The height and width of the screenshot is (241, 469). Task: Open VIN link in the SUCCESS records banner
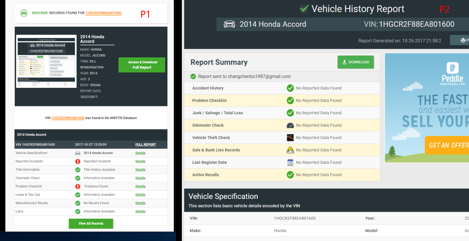tap(103, 13)
